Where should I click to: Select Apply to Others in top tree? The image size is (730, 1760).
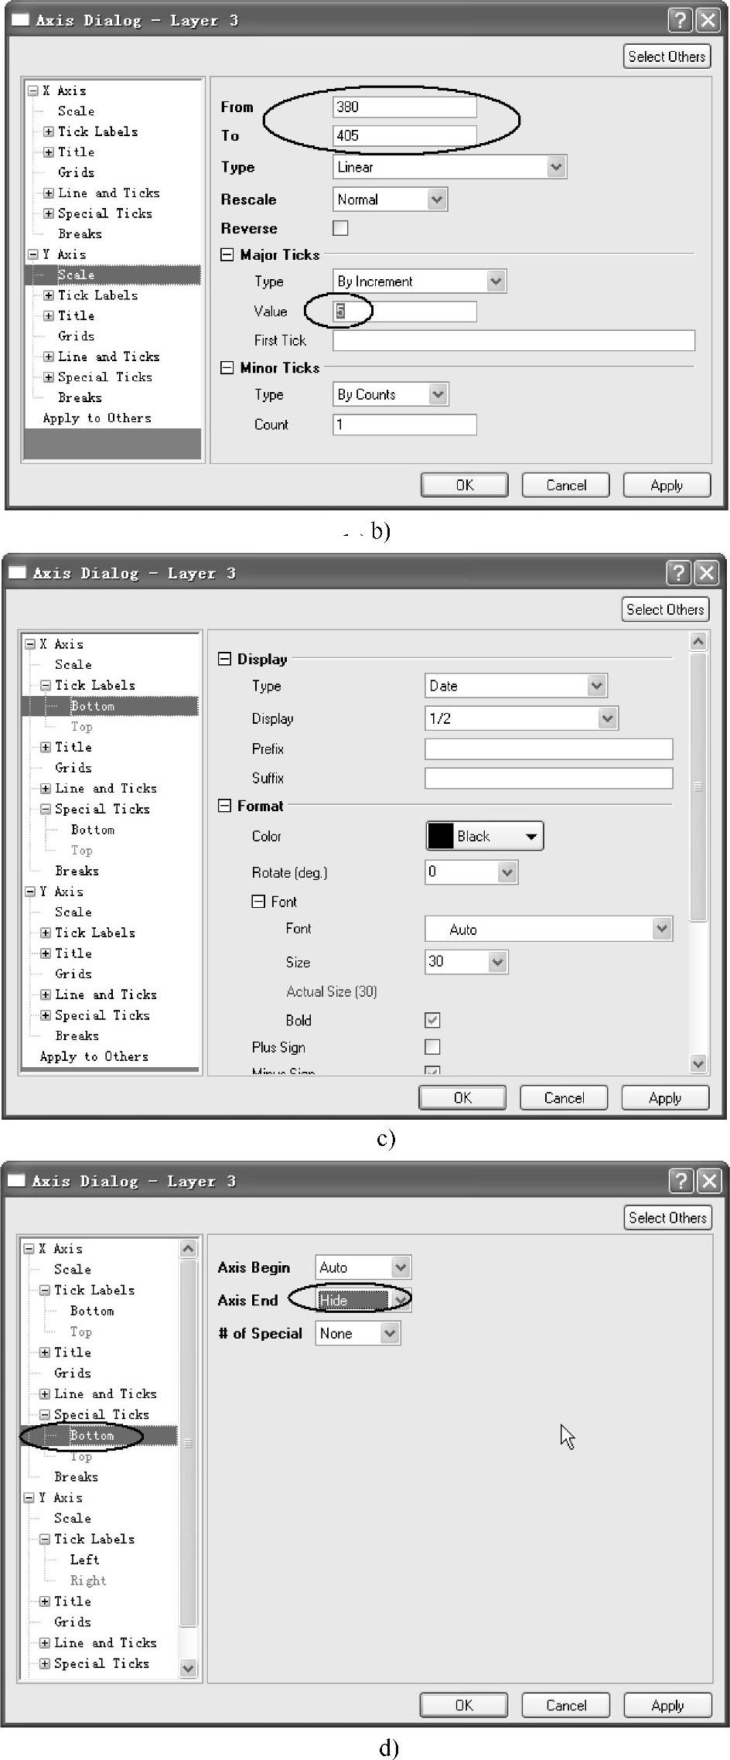pyautogui.click(x=97, y=418)
